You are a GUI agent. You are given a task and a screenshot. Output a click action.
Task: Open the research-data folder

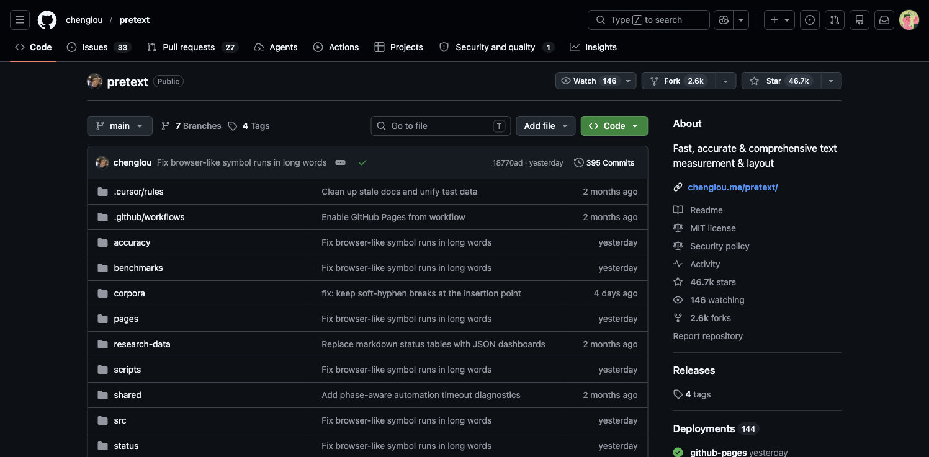pos(142,344)
